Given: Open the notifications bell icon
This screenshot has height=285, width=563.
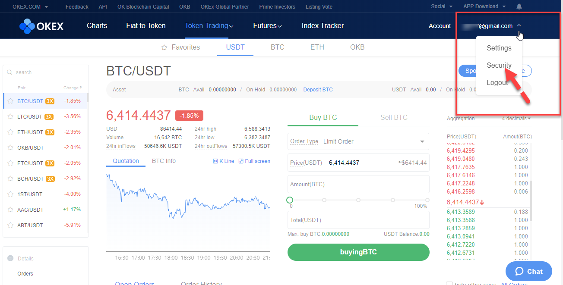Looking at the screenshot, I should pos(519,6).
